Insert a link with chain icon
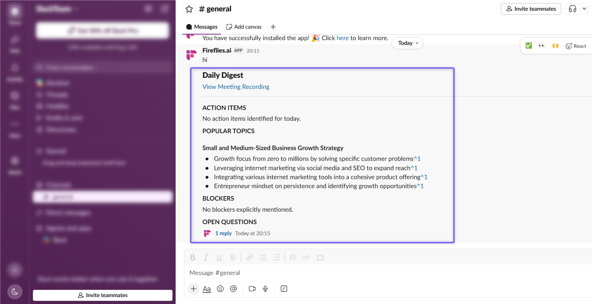The width and height of the screenshot is (592, 304). 249,257
